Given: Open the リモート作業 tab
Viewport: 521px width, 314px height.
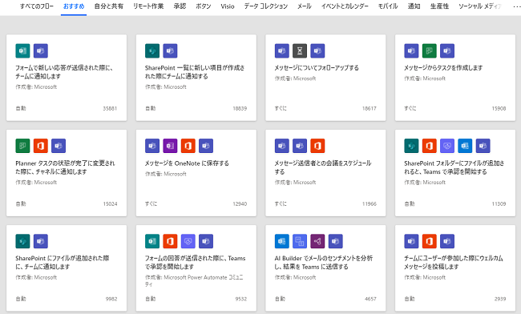Looking at the screenshot, I should tap(148, 6).
